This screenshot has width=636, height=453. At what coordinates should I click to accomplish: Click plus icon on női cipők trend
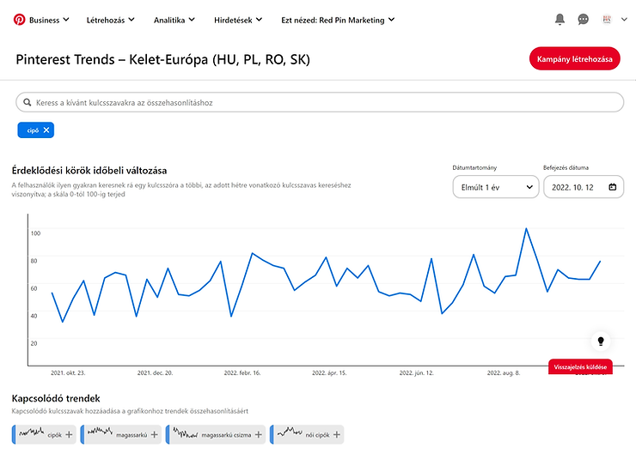tap(337, 434)
